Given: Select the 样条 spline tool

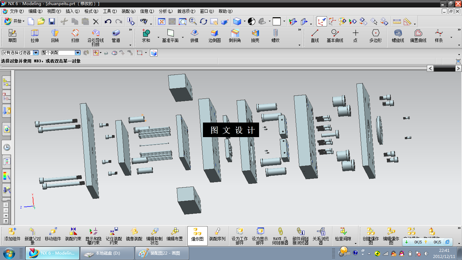Looking at the screenshot, I should tap(439, 36).
